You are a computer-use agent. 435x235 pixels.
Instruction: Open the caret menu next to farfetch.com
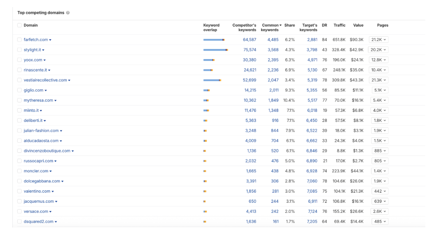[50, 40]
